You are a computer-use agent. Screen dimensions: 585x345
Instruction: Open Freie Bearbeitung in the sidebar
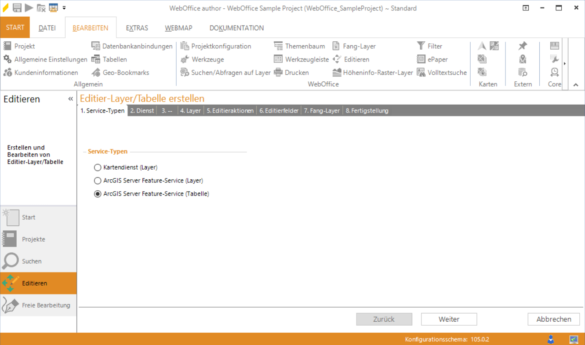pos(38,305)
